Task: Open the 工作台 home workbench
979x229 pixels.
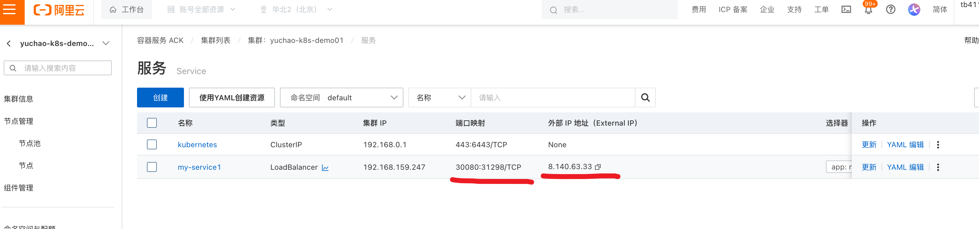Action: [x=126, y=10]
